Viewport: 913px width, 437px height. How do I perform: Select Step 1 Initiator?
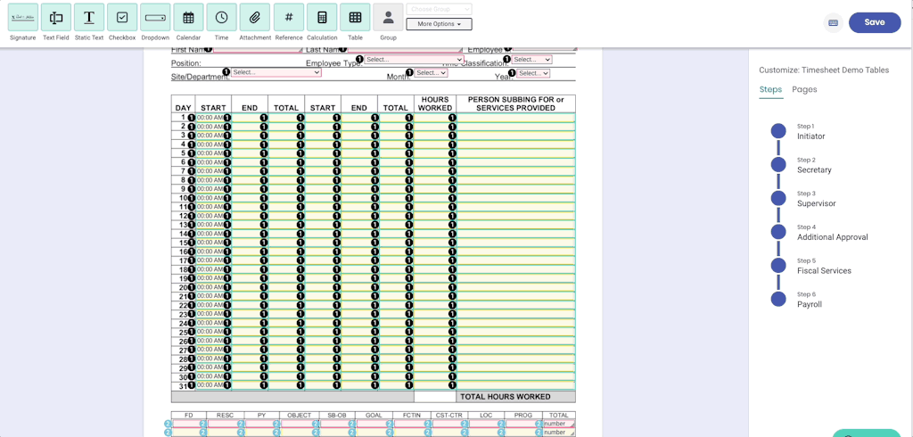(798, 132)
